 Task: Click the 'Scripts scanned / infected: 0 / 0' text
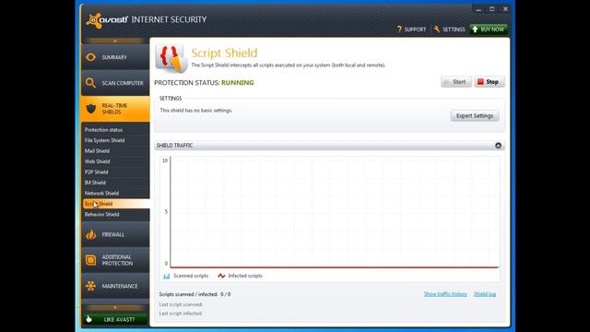(195, 294)
